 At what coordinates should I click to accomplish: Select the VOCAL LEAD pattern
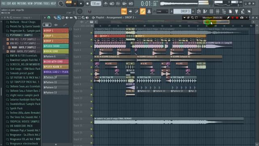click(56, 51)
